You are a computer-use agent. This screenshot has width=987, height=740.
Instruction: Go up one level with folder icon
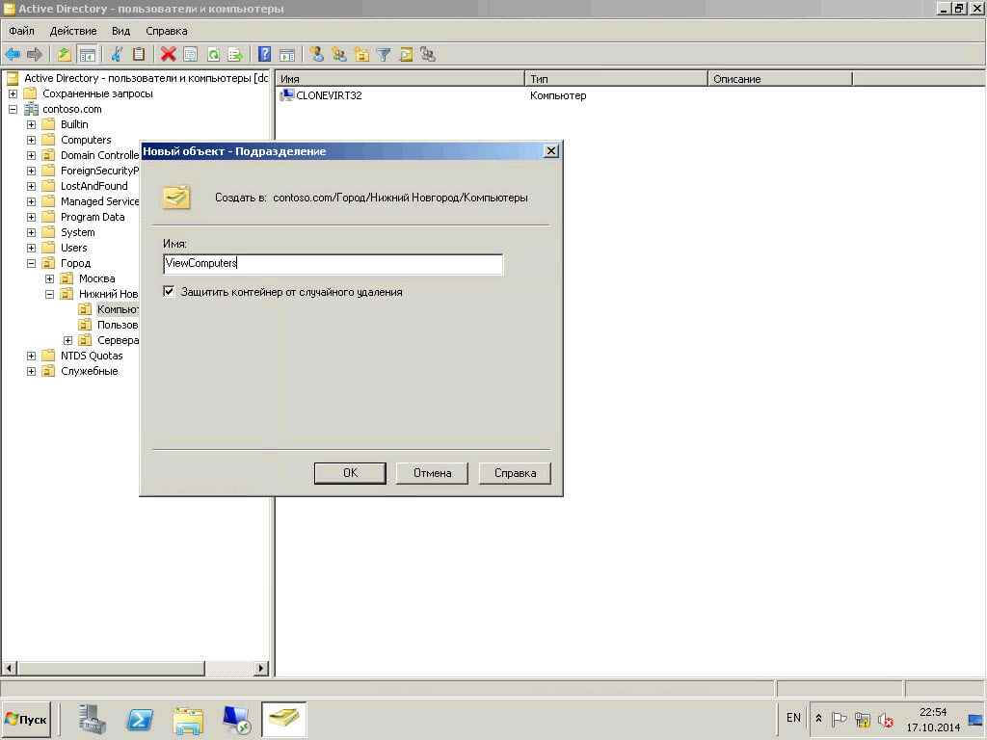[64, 55]
